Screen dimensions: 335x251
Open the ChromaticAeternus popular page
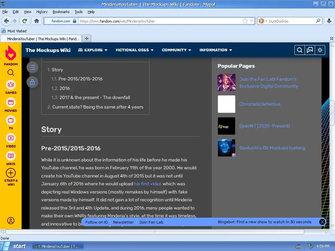pos(260,104)
